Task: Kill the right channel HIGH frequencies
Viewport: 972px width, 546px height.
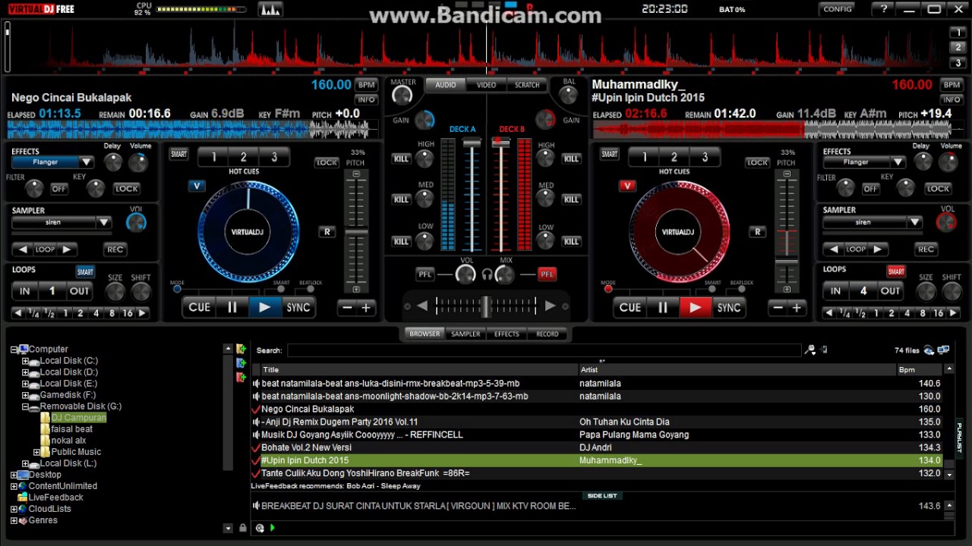Action: pyautogui.click(x=571, y=158)
